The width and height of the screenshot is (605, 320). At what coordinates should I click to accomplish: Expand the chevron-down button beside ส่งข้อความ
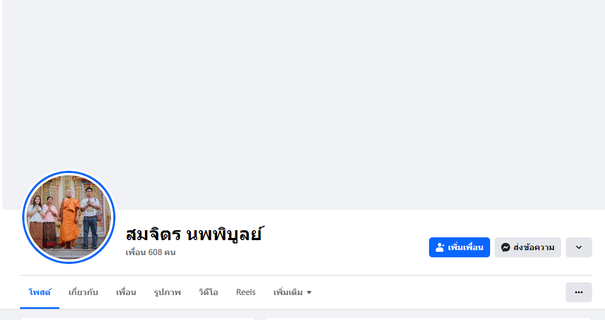pyautogui.click(x=578, y=247)
